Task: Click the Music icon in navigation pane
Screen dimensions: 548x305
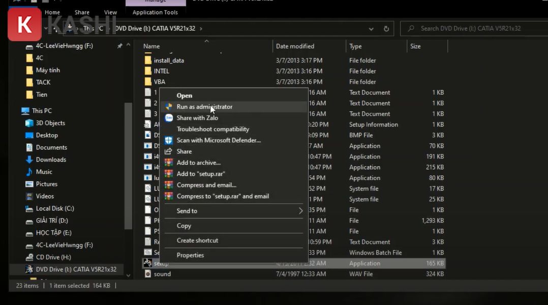Action: (29, 172)
